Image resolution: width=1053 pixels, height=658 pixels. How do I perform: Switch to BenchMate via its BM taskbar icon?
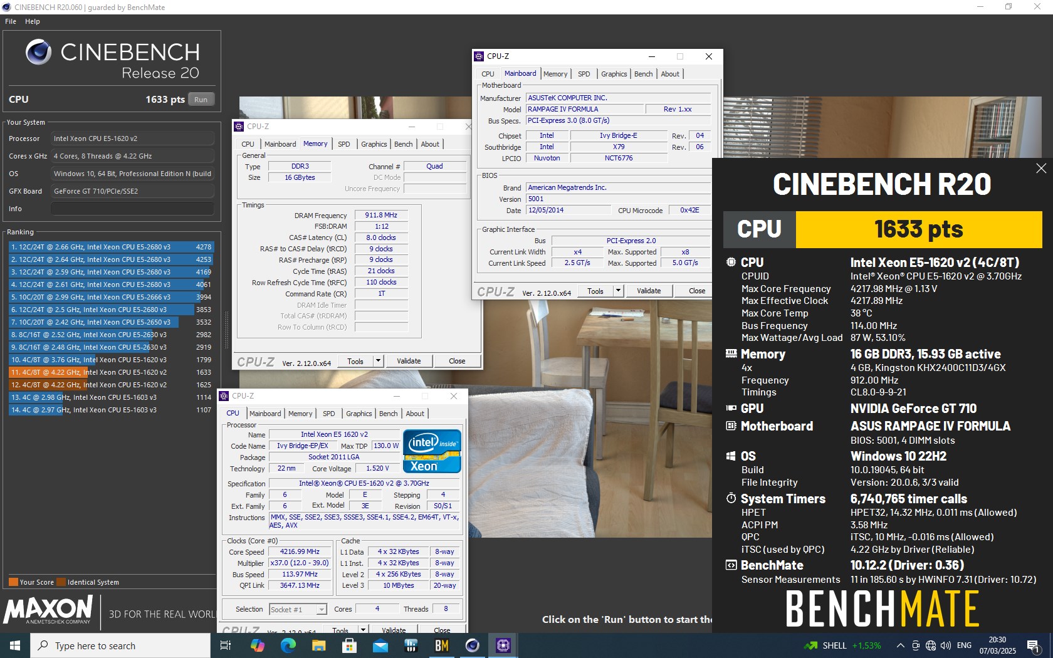tap(441, 645)
